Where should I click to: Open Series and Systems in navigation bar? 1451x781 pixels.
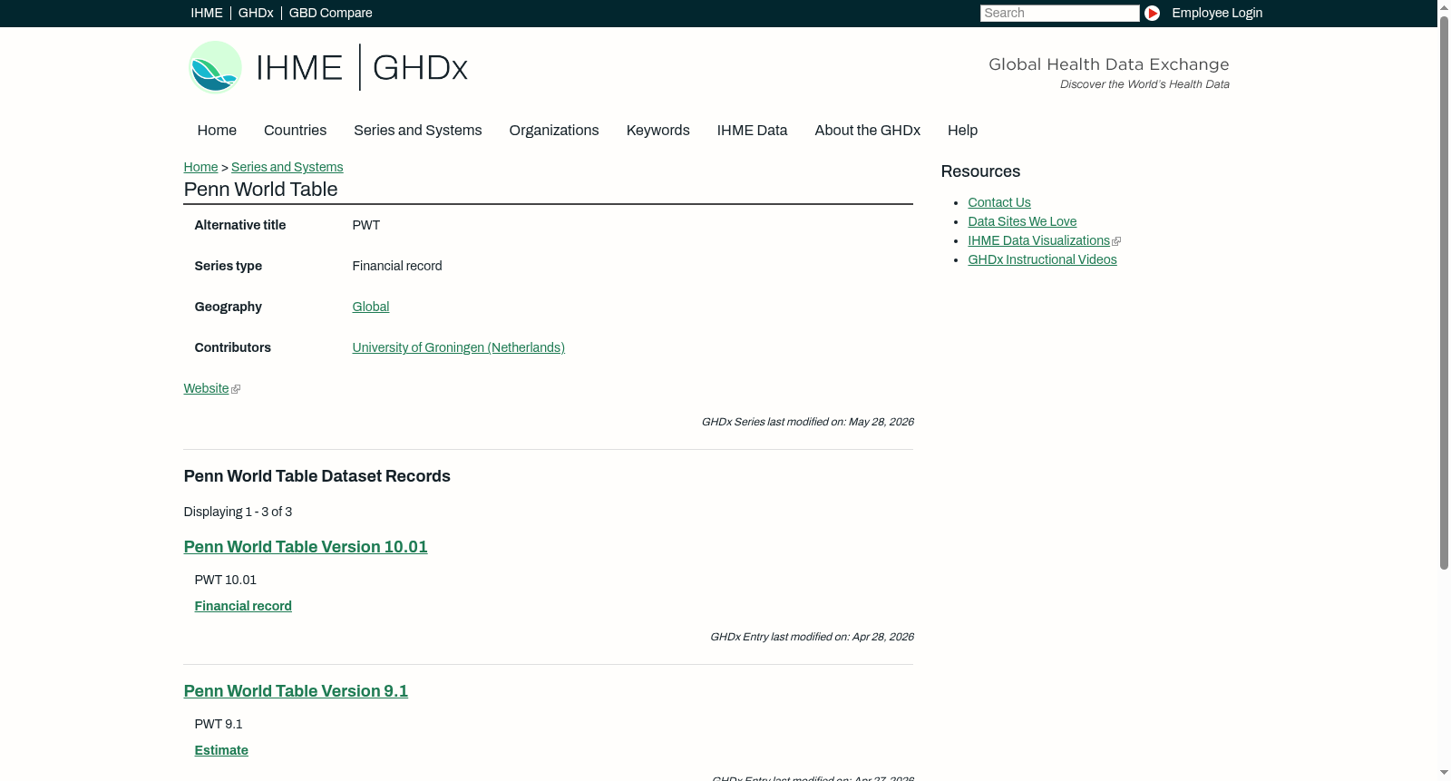[x=417, y=131]
